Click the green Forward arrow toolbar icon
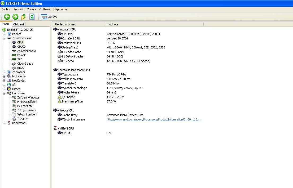The height and width of the screenshot is (188, 293). (15, 17)
